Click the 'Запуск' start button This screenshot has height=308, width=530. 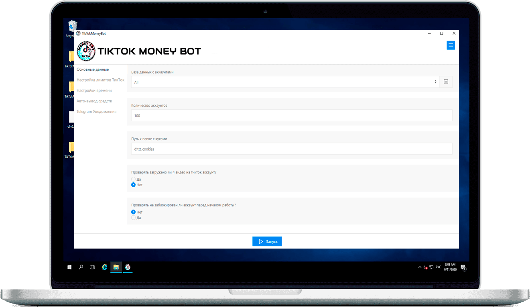[267, 241]
